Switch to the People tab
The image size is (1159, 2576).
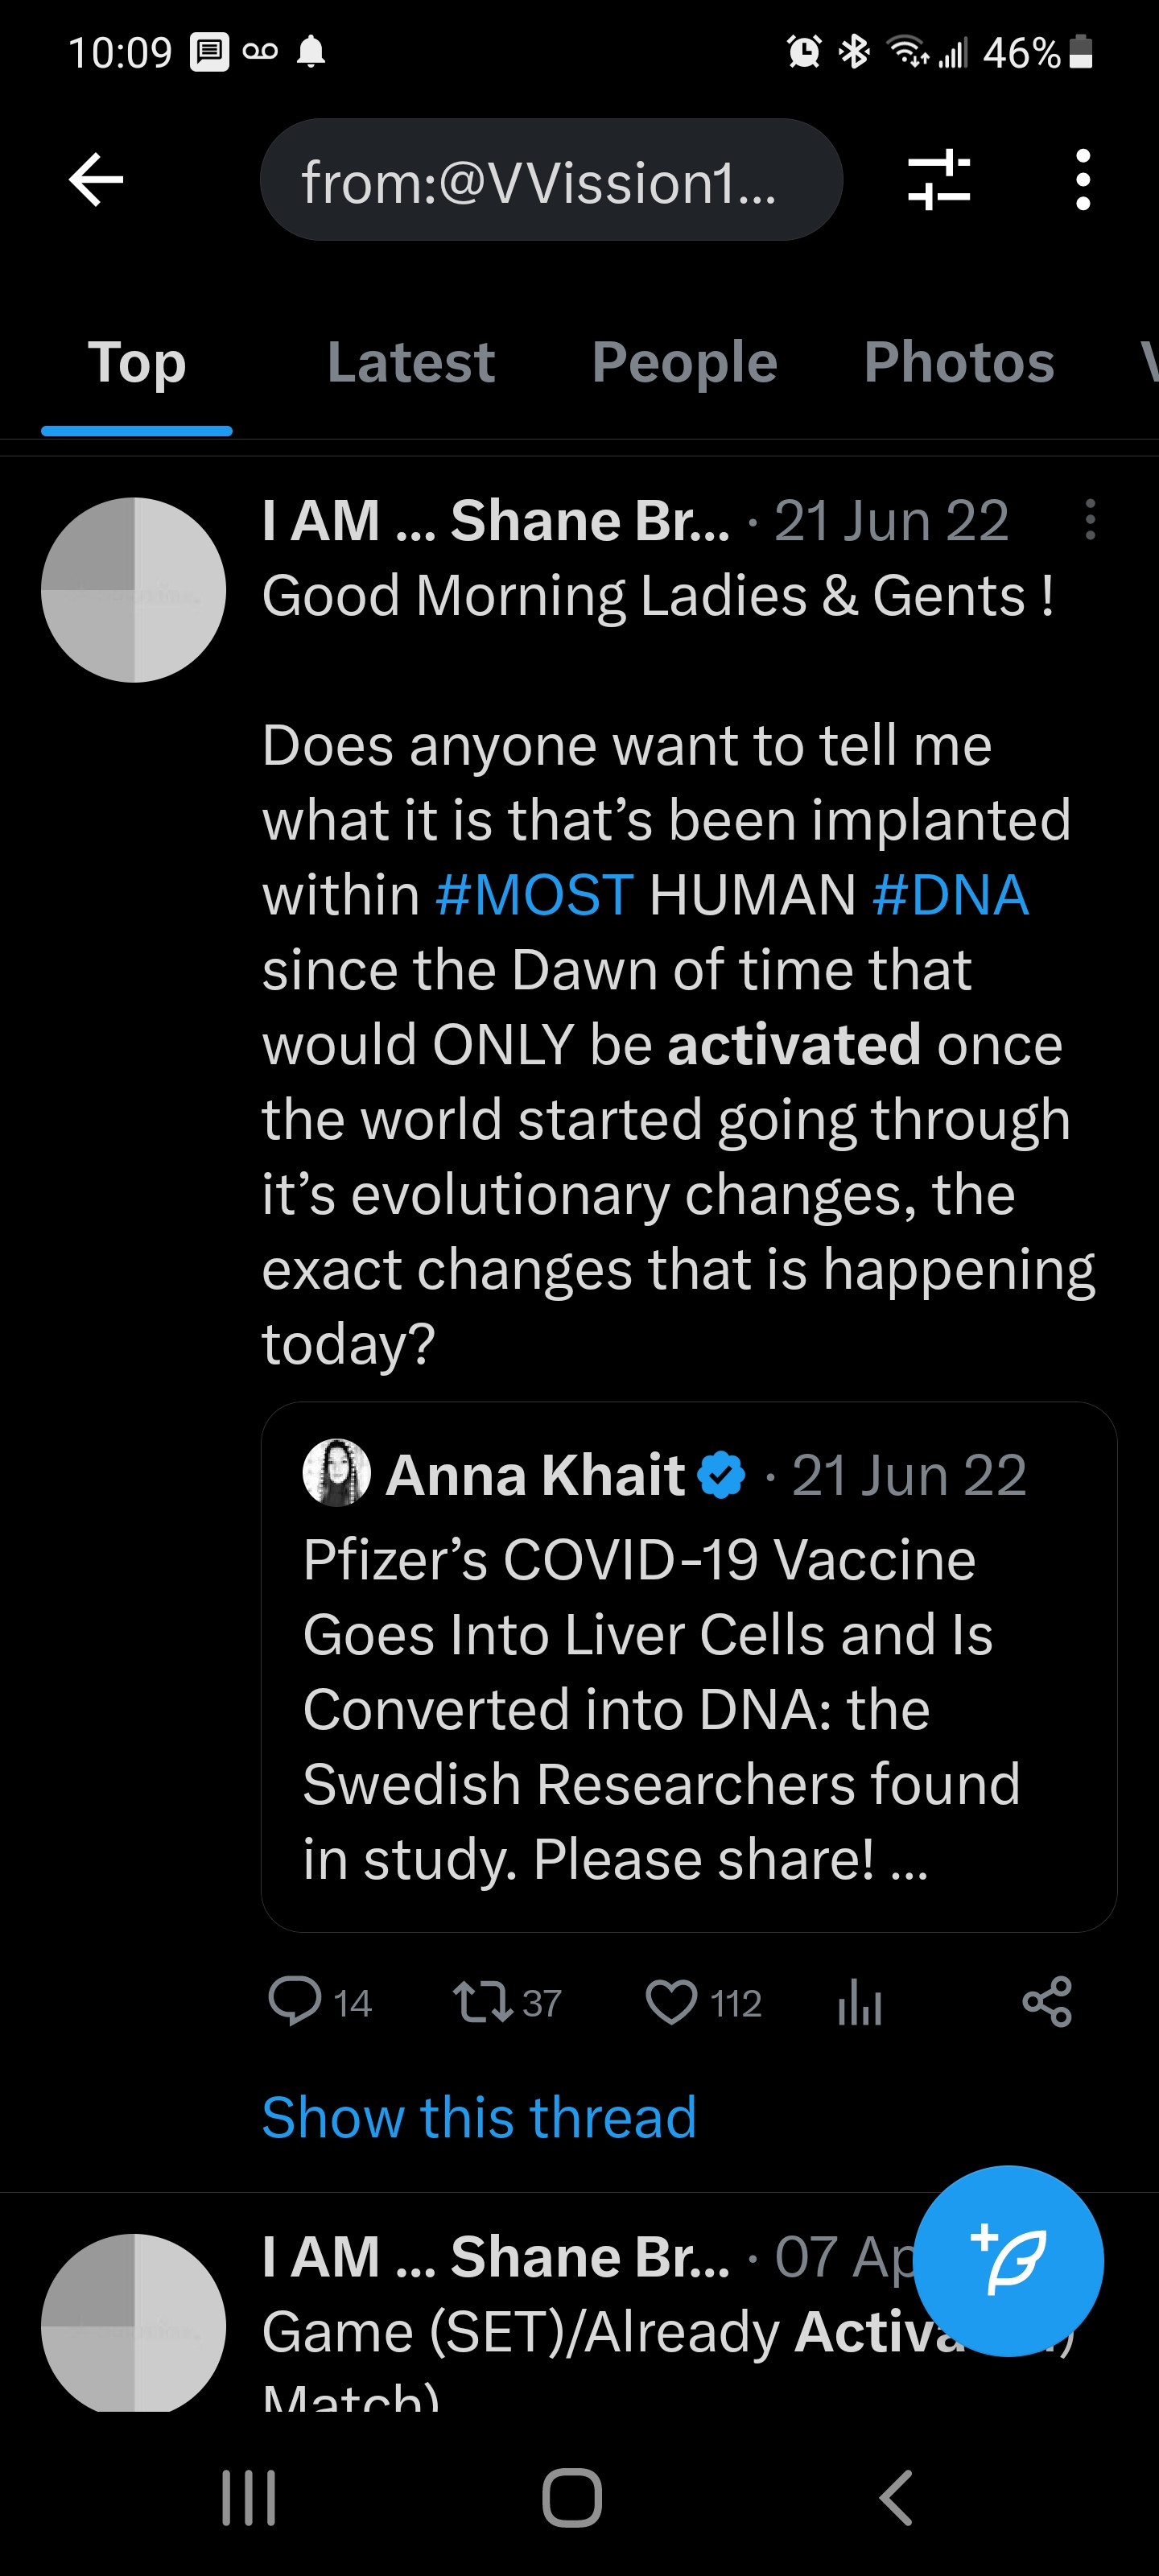(x=684, y=362)
